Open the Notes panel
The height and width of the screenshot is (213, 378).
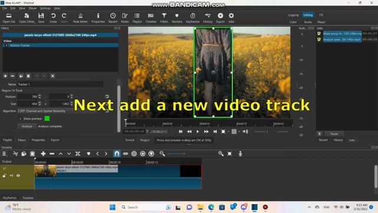tap(125, 18)
